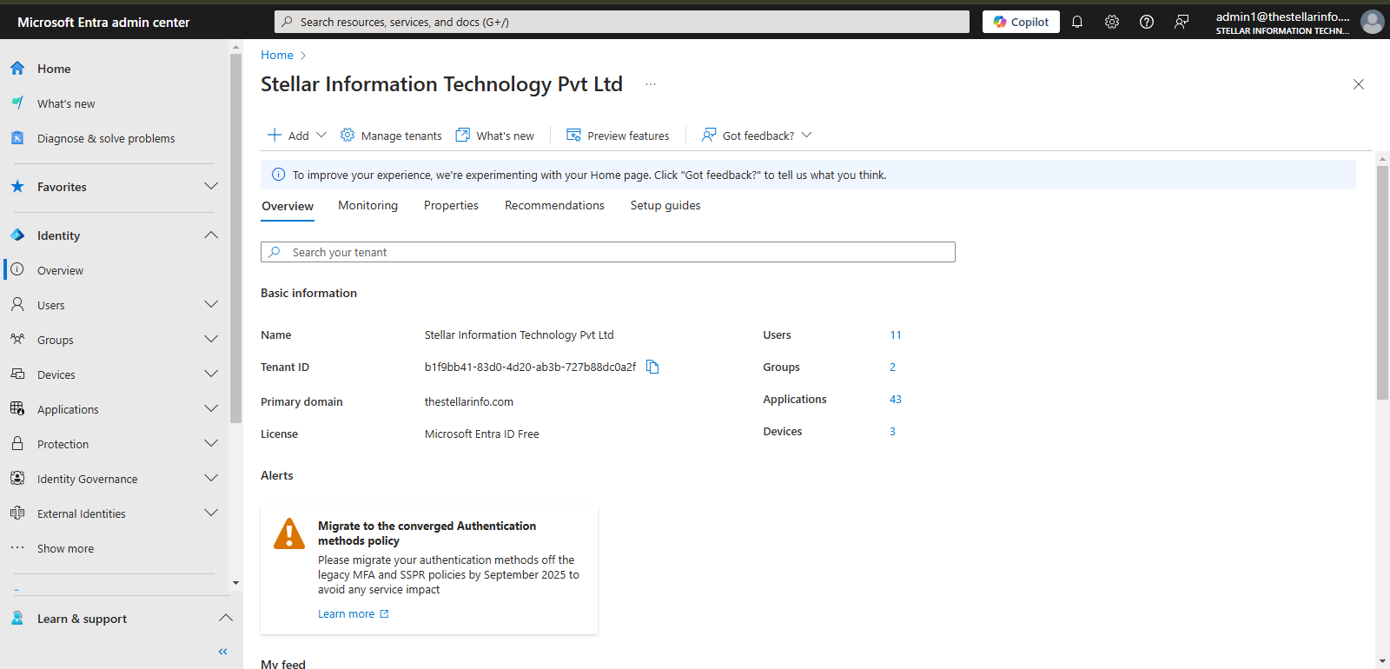
Task: Open the Got feedback? dropdown
Action: coord(757,135)
